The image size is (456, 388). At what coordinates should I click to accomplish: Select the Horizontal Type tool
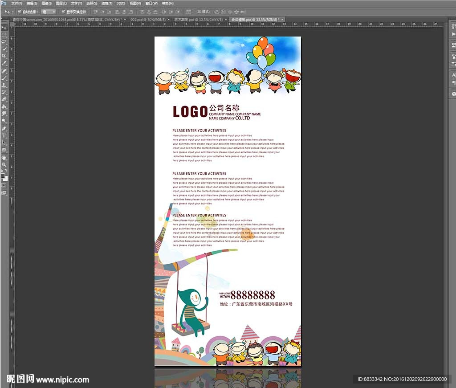pyautogui.click(x=4, y=135)
